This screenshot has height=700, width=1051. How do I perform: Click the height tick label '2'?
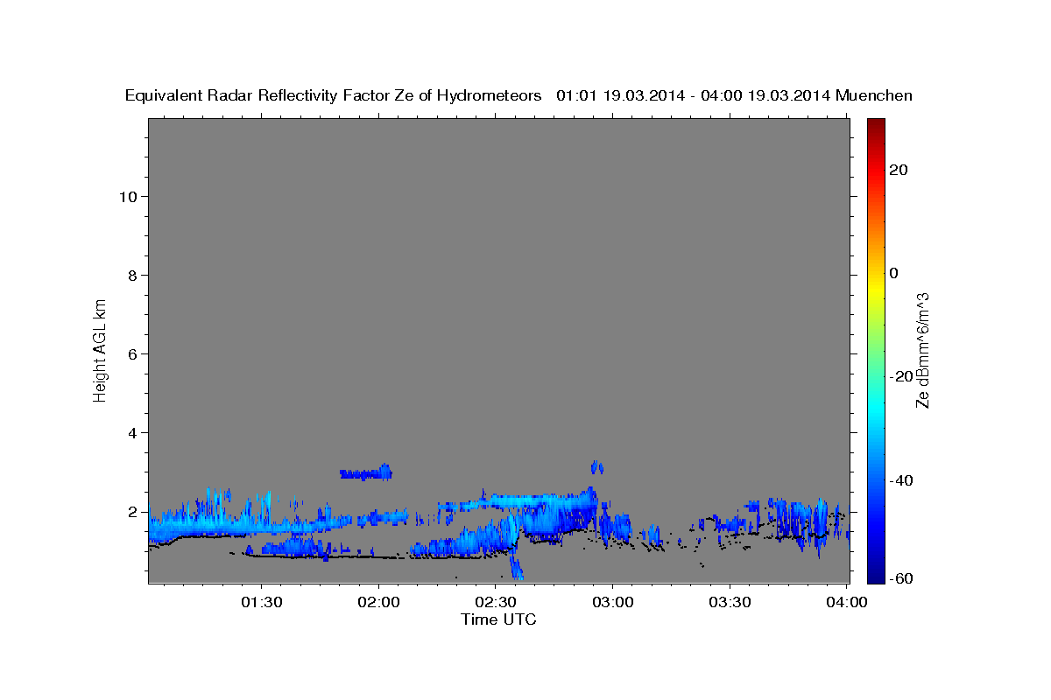pos(131,512)
